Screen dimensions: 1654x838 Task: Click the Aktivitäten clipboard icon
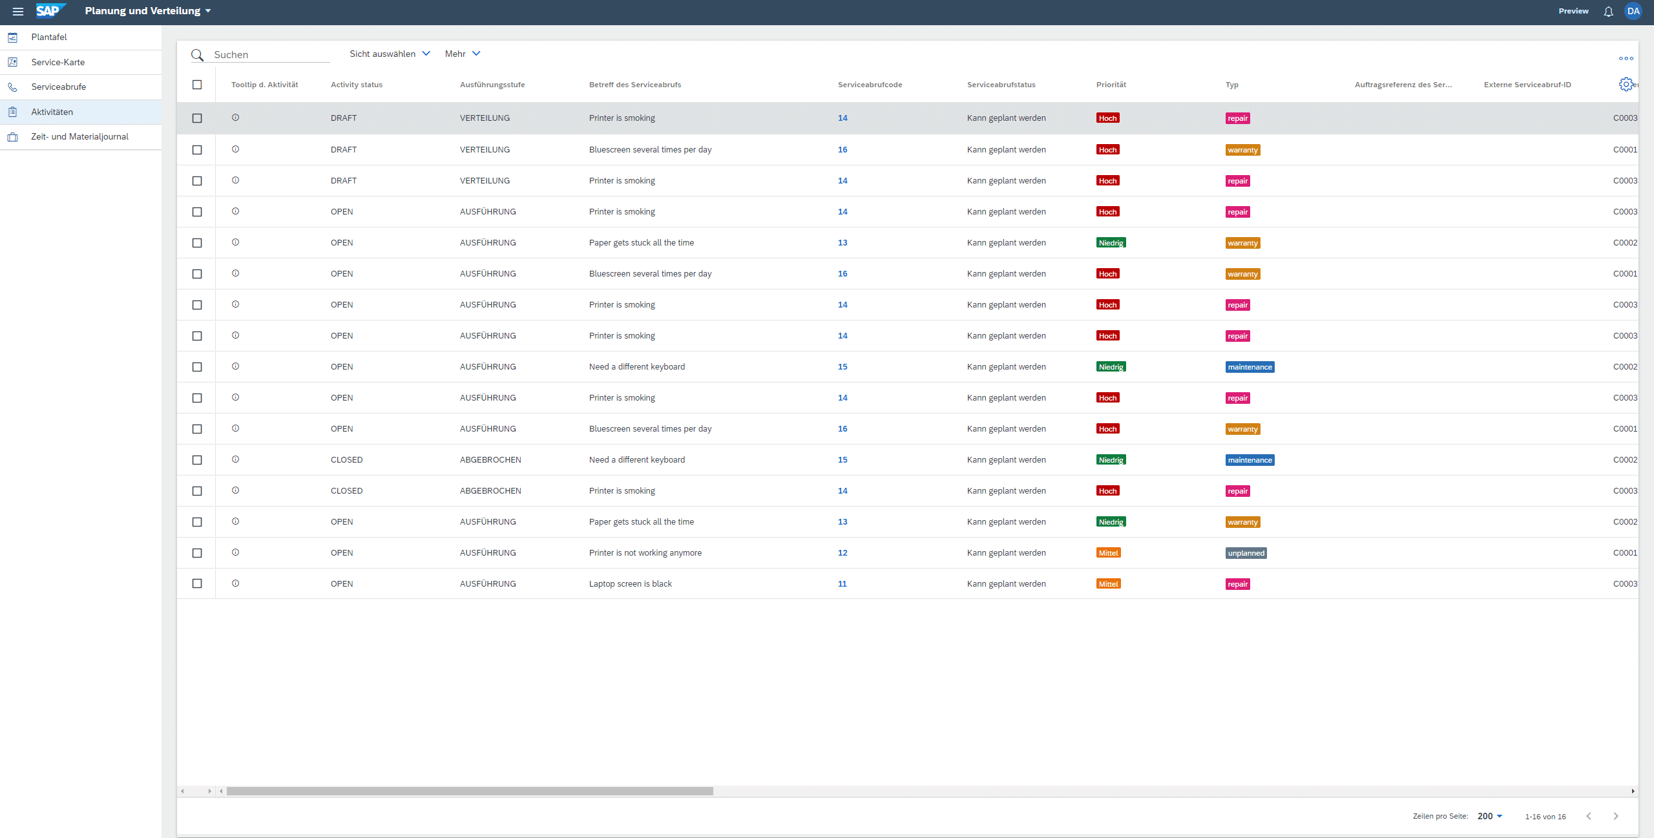tap(12, 112)
